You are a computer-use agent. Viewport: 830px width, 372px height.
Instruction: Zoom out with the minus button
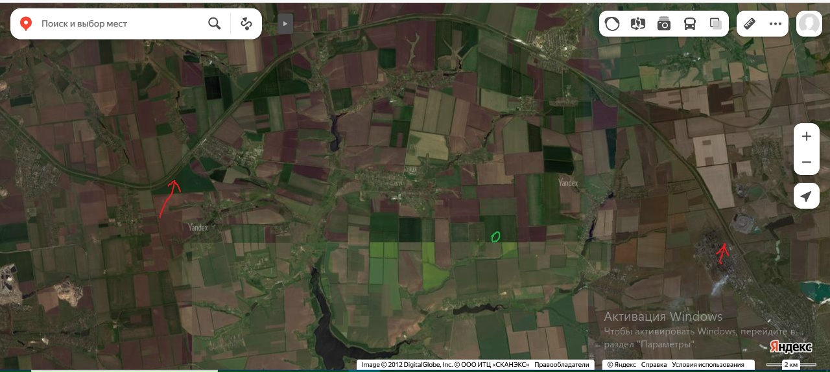pos(807,162)
